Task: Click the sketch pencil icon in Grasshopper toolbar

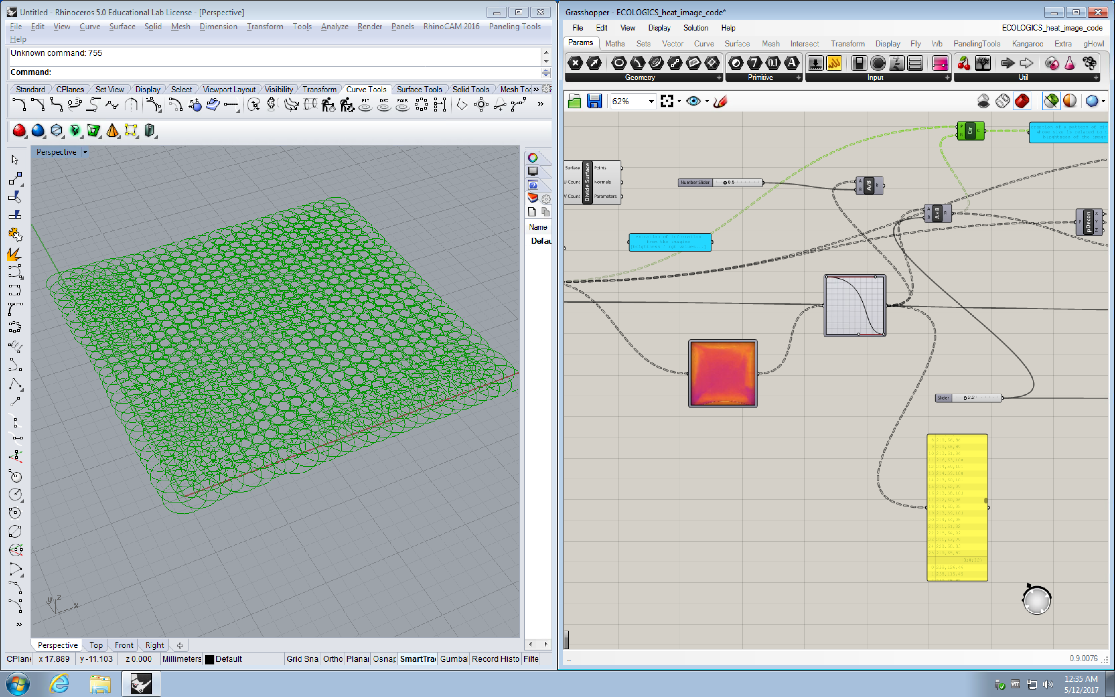Action: pyautogui.click(x=720, y=101)
